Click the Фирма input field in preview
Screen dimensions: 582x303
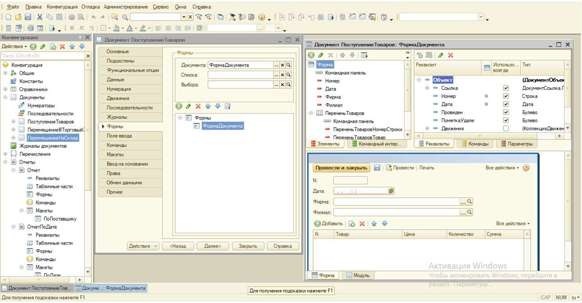click(396, 202)
